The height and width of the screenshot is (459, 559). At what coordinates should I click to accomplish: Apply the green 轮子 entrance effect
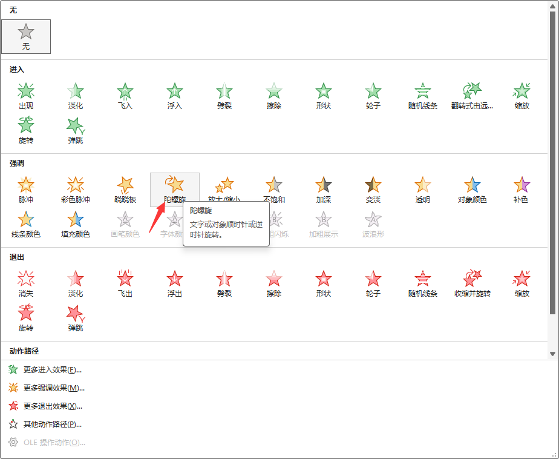point(373,96)
